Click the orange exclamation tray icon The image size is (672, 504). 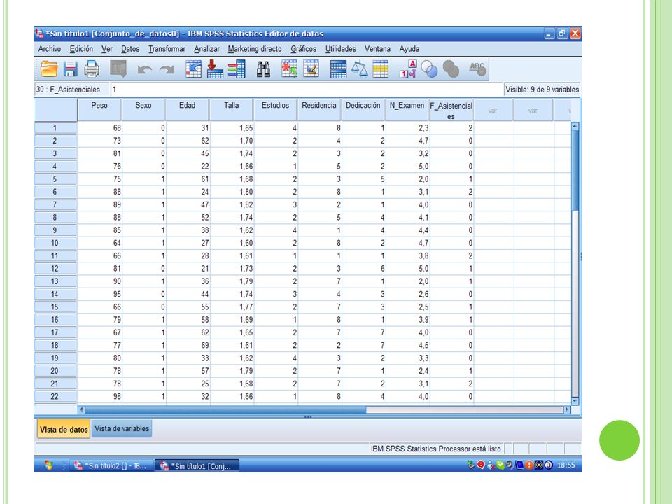(x=529, y=465)
